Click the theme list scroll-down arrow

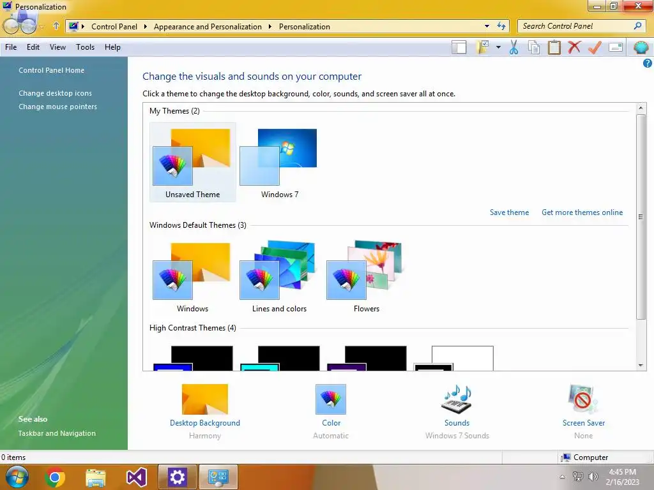(641, 366)
